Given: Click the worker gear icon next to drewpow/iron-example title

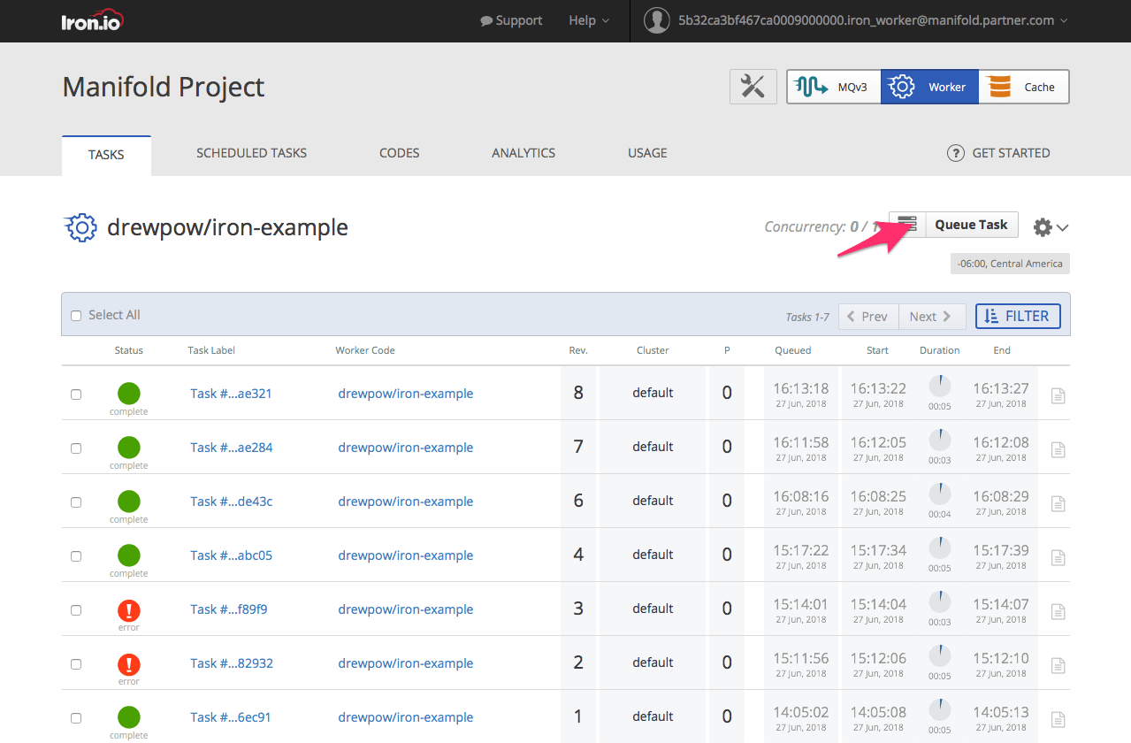Looking at the screenshot, I should coord(80,227).
